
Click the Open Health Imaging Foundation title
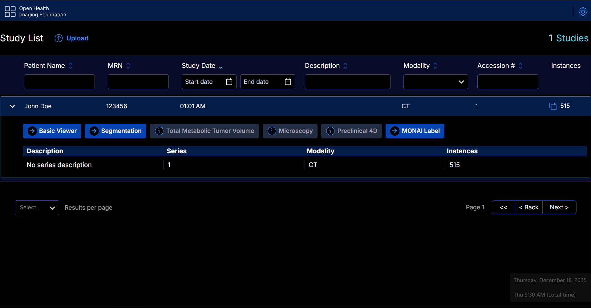click(x=43, y=11)
